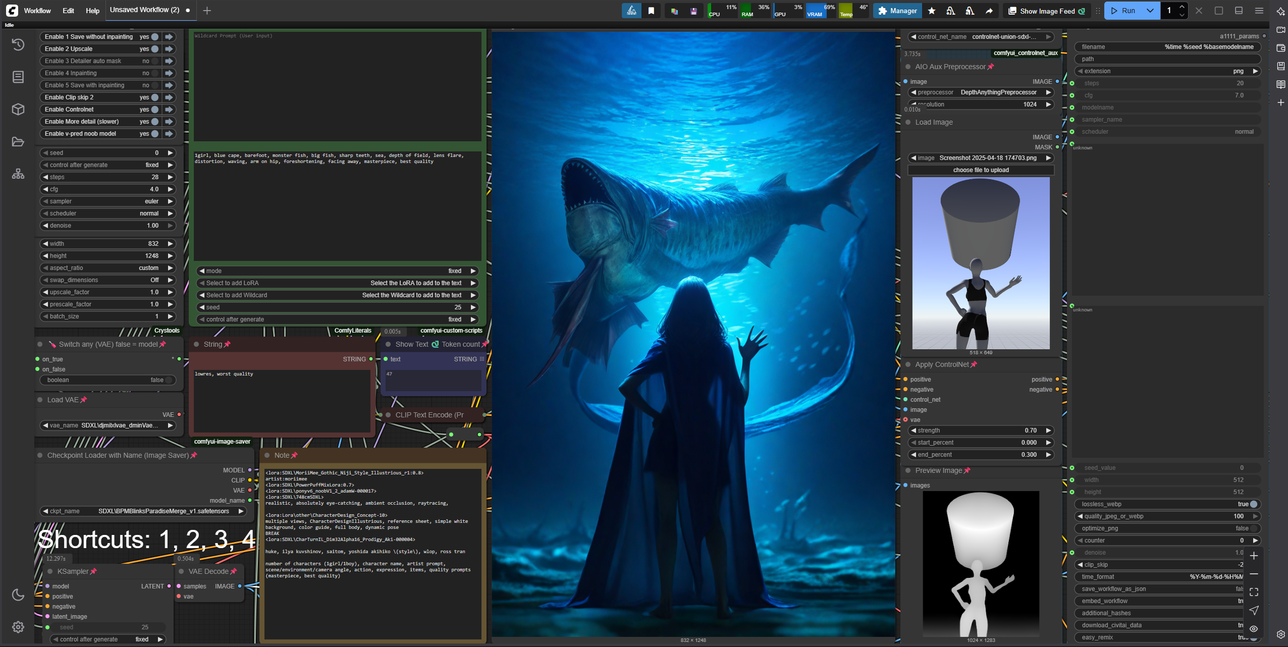1288x647 pixels.
Task: Click the ControlNet strength 0.70 slider
Action: (x=981, y=430)
